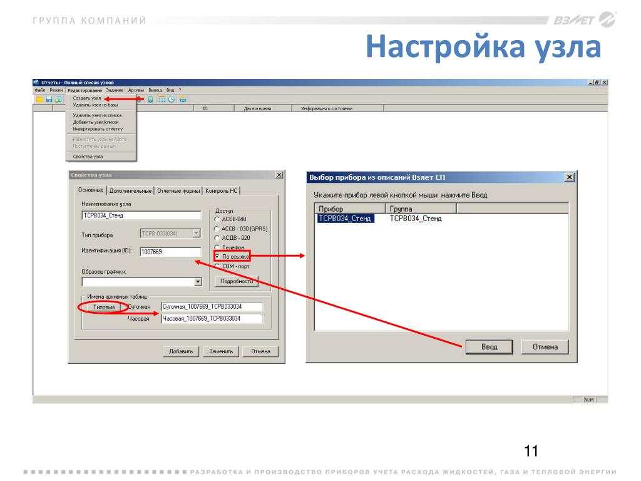Click the Часовая archive table name field

pos(212,319)
